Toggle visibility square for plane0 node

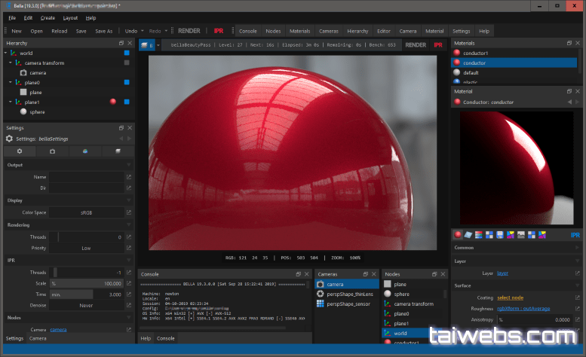tap(126, 82)
